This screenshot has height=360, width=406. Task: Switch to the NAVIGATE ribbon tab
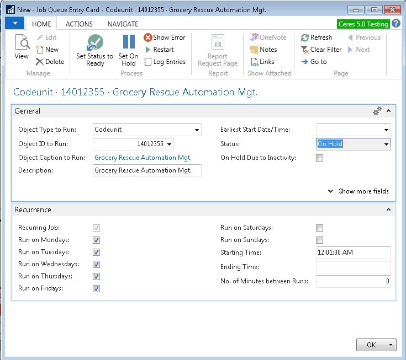click(x=123, y=24)
